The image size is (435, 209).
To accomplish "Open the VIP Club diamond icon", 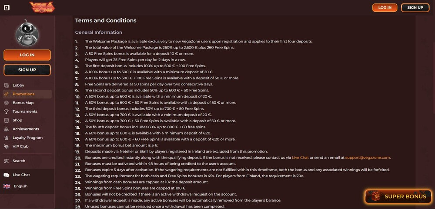I will (7, 147).
